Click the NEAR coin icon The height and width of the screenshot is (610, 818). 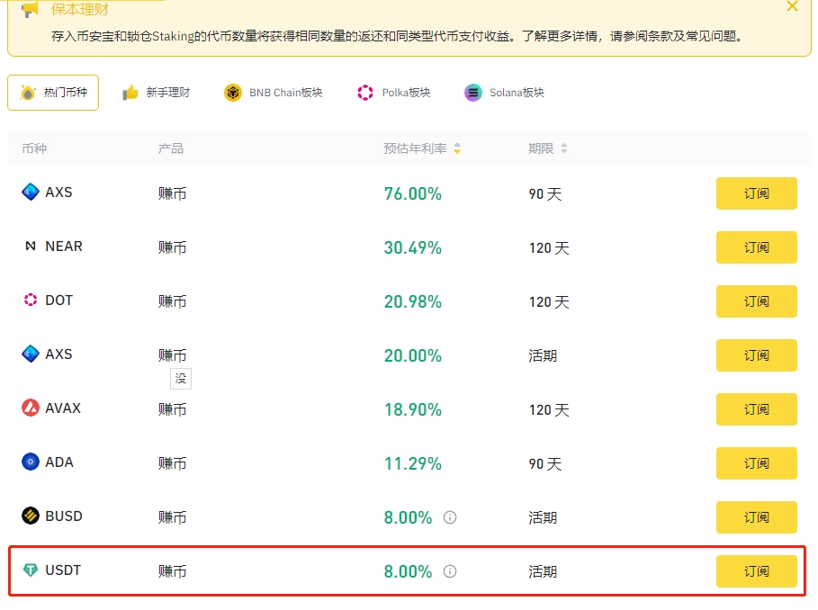pos(31,247)
